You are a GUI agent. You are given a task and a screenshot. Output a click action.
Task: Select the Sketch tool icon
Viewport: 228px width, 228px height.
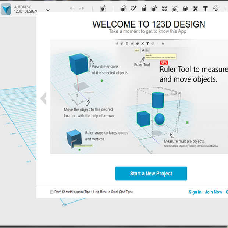[x=133, y=8]
